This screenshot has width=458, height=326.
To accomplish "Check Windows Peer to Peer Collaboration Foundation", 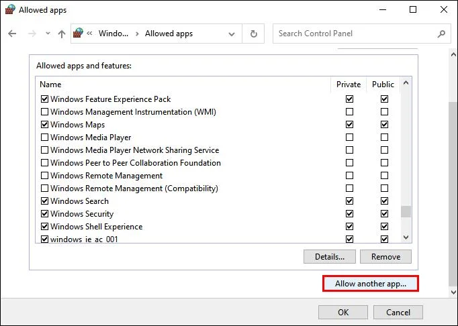I will (44, 162).
